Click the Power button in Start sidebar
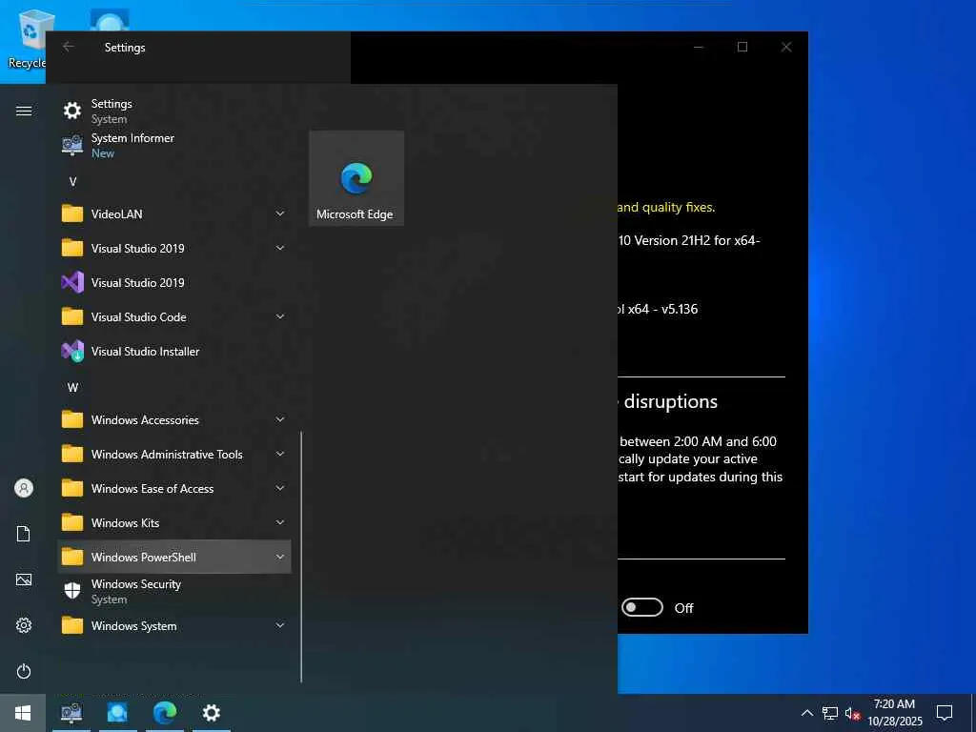This screenshot has height=732, width=976. [x=24, y=672]
